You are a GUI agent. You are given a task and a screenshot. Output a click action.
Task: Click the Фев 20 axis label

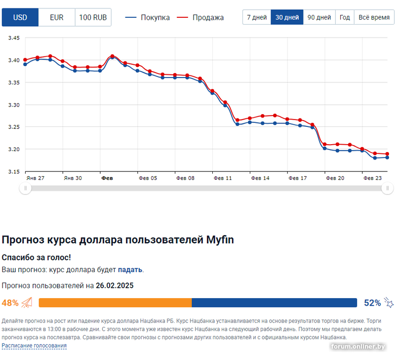click(335, 178)
